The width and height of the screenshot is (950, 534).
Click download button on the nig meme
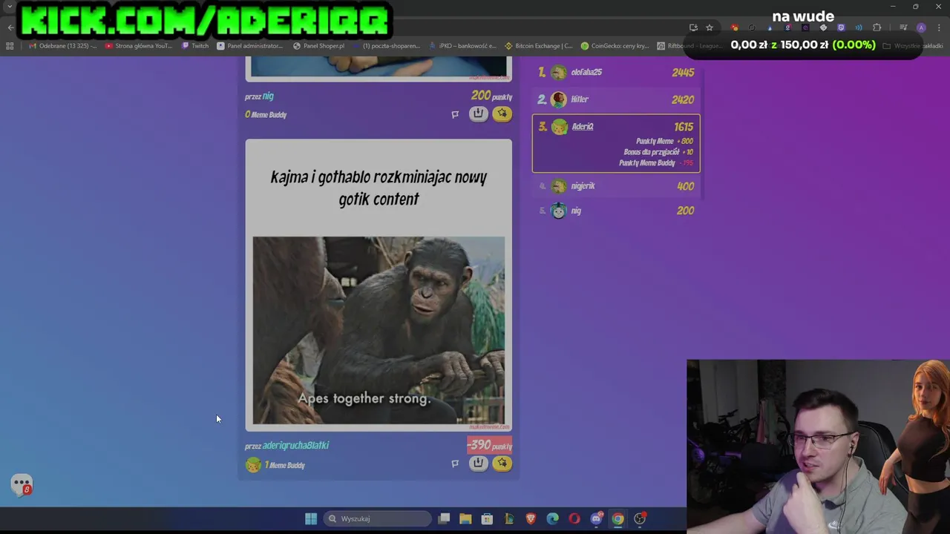tap(479, 113)
